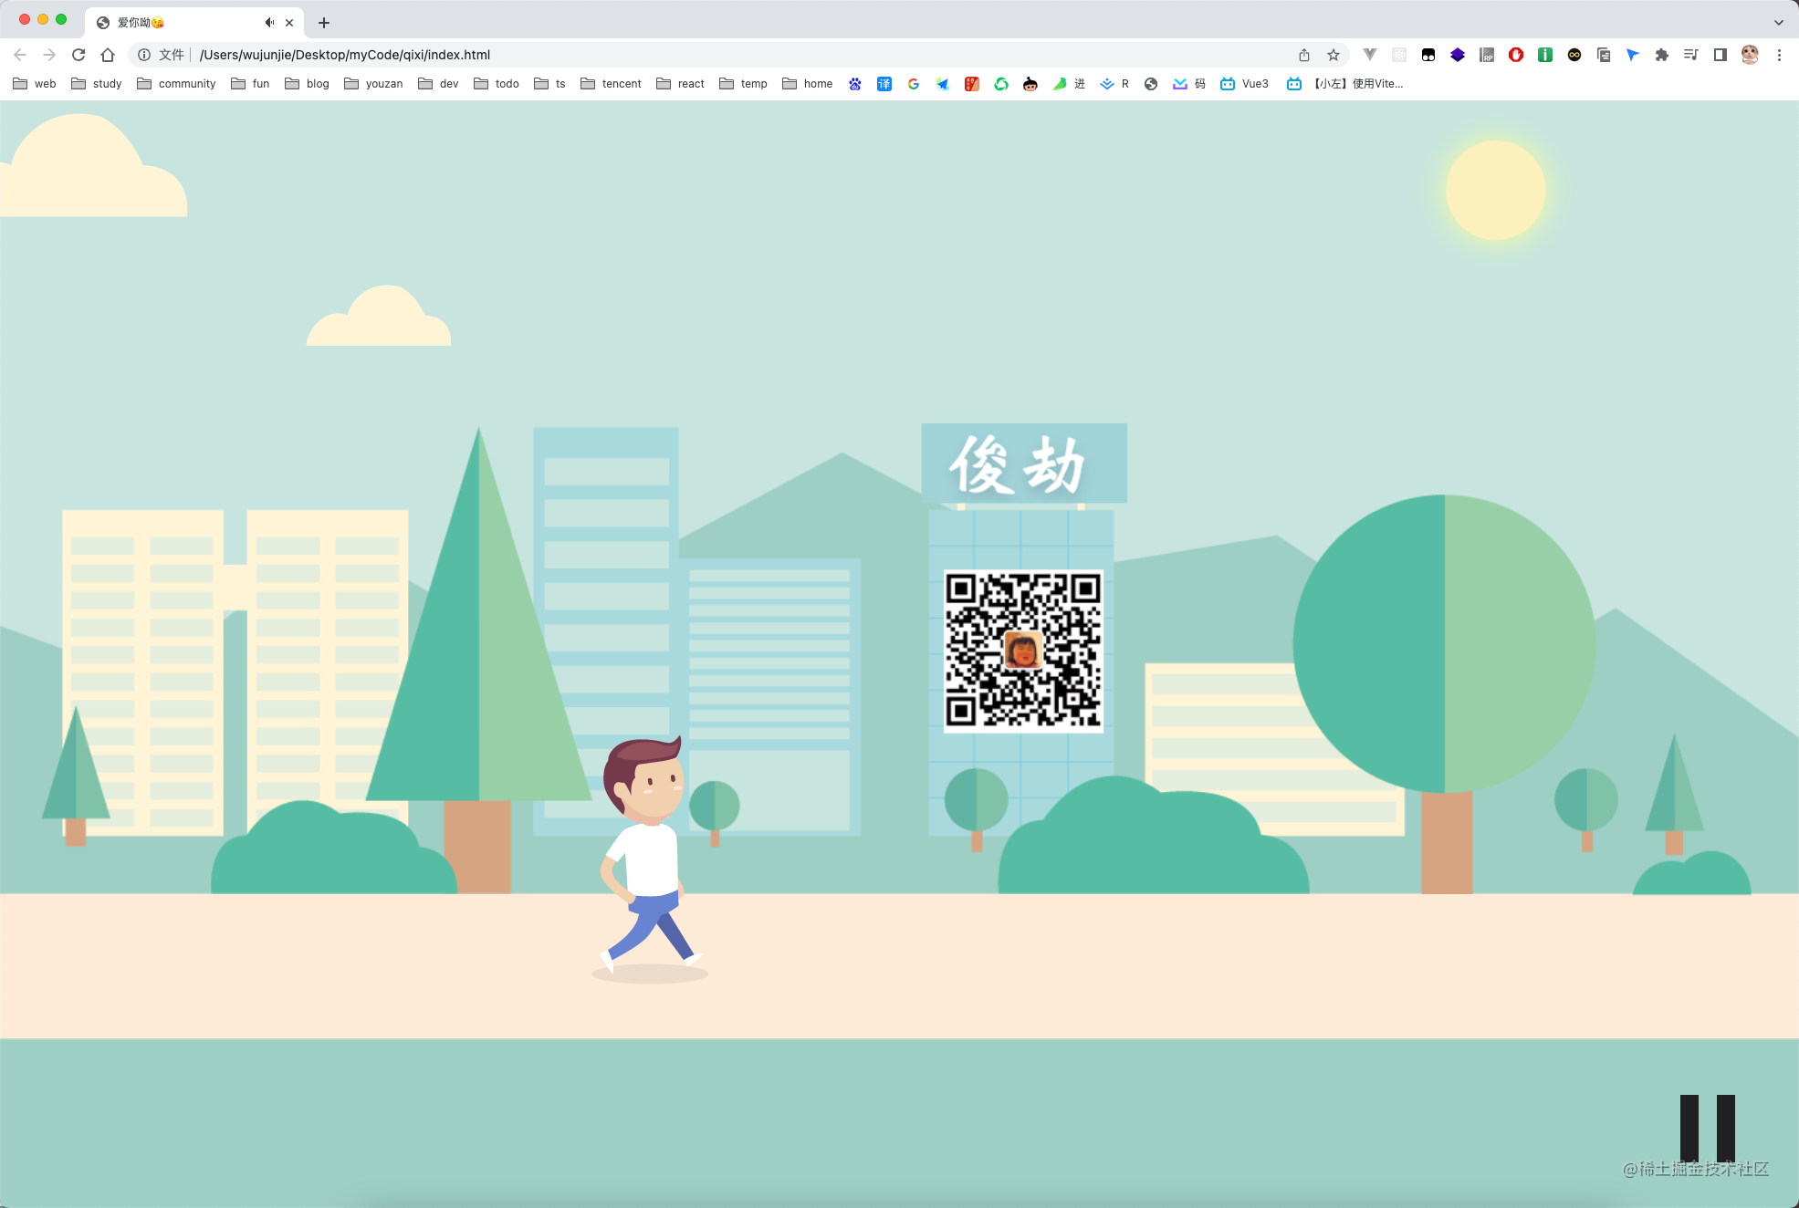Open the Chrome three-dot menu
Image resolution: width=1799 pixels, height=1208 pixels.
pos(1779,55)
